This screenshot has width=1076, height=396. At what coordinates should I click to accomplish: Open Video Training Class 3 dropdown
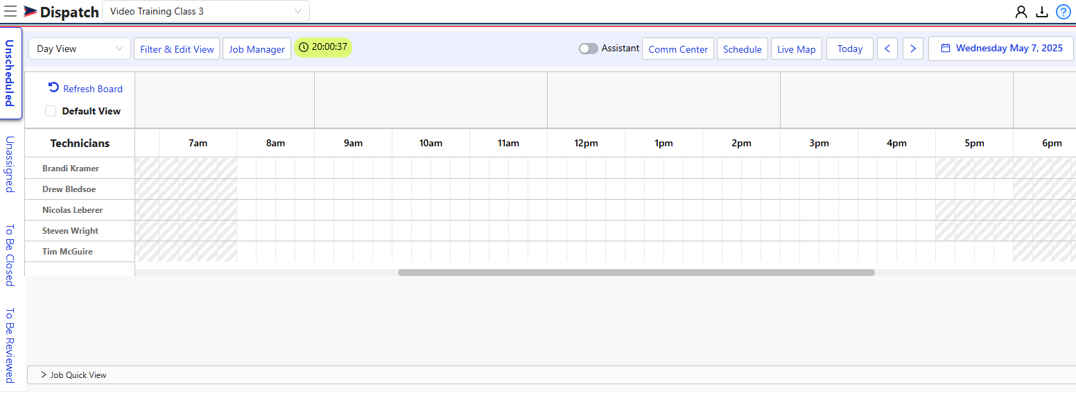coord(206,11)
